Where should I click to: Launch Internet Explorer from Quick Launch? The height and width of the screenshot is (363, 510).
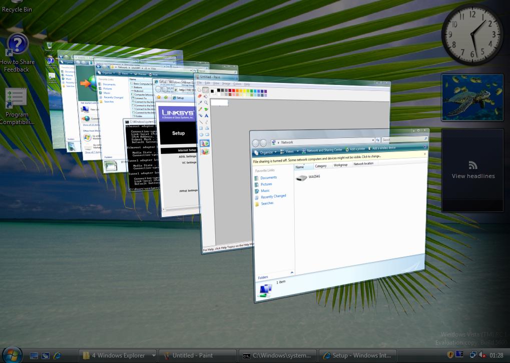(58, 356)
